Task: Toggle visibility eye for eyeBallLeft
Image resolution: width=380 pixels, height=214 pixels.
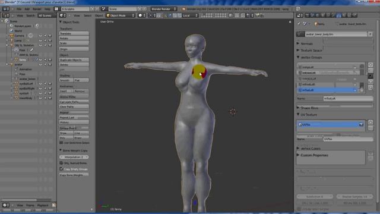Action: pyautogui.click(x=40, y=84)
